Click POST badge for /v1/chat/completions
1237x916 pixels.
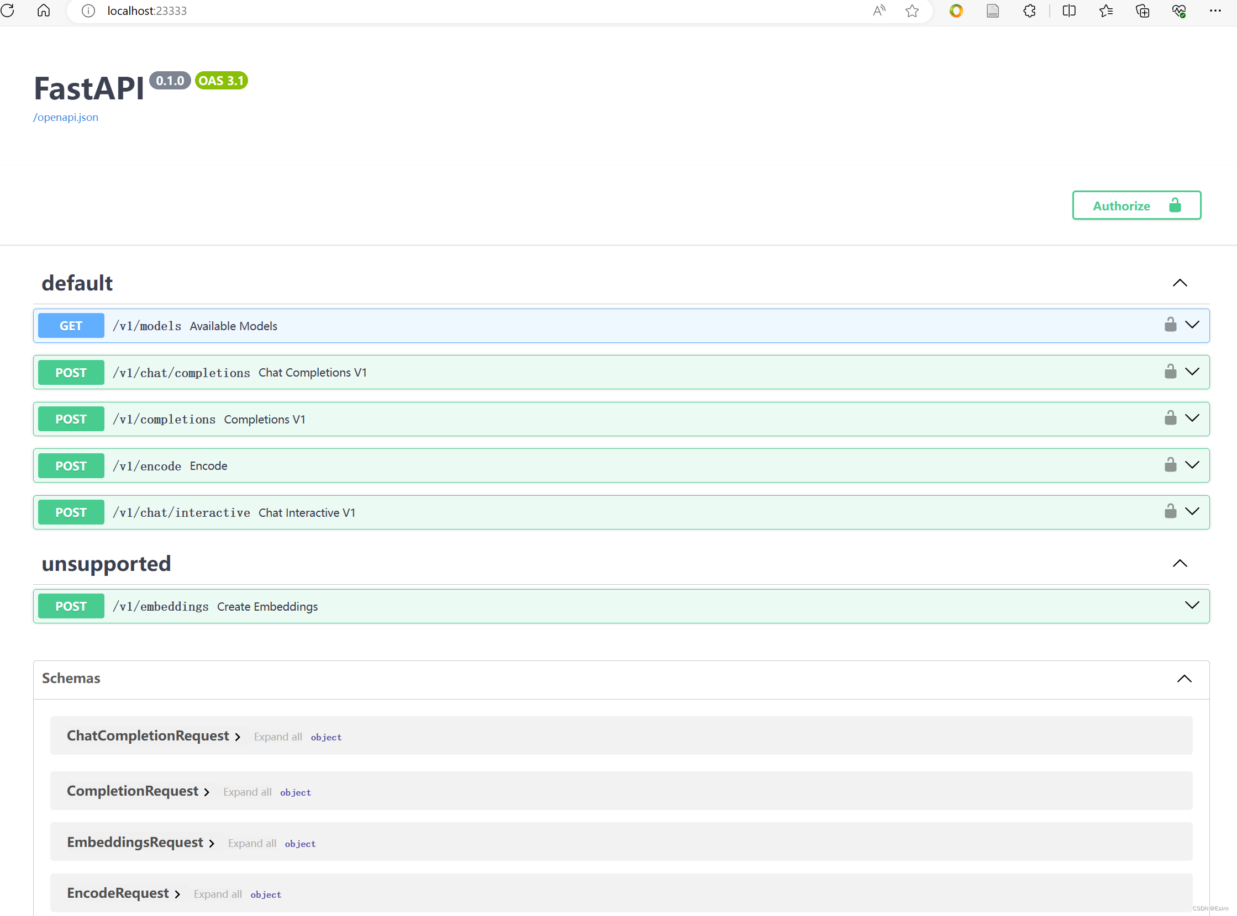[71, 372]
